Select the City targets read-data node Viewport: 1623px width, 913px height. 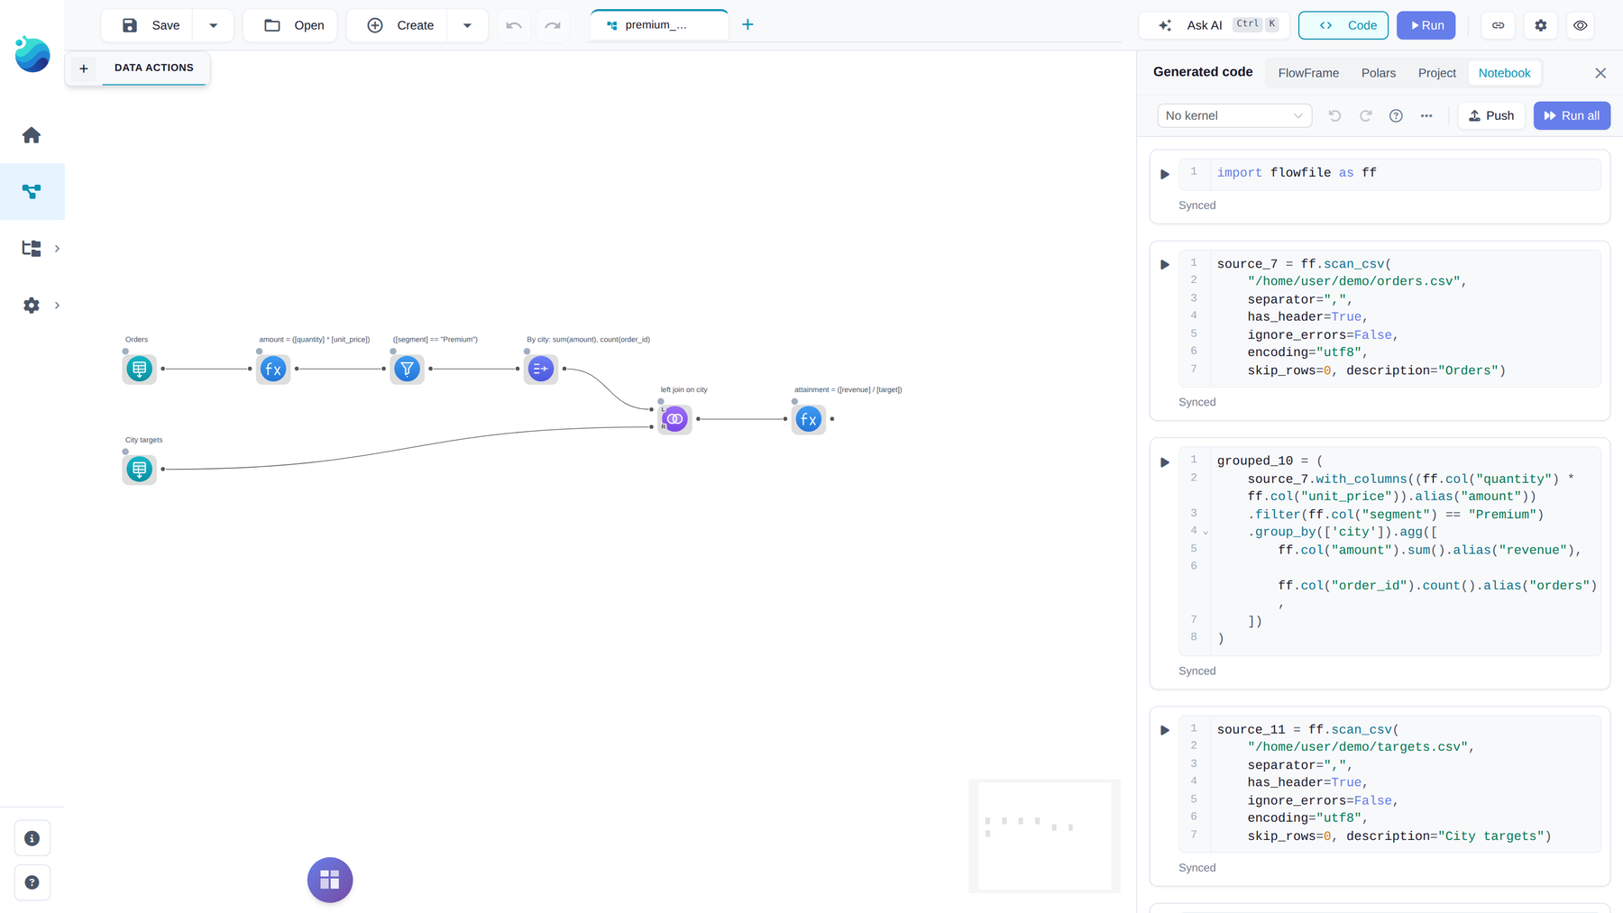pos(139,469)
